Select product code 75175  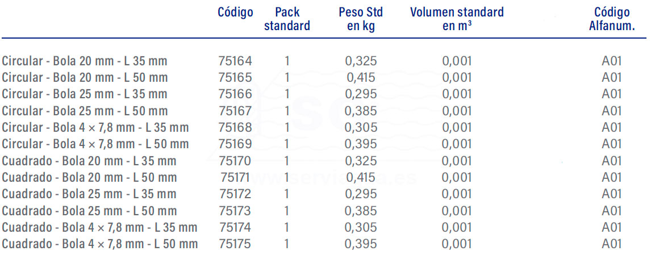pyautogui.click(x=235, y=244)
